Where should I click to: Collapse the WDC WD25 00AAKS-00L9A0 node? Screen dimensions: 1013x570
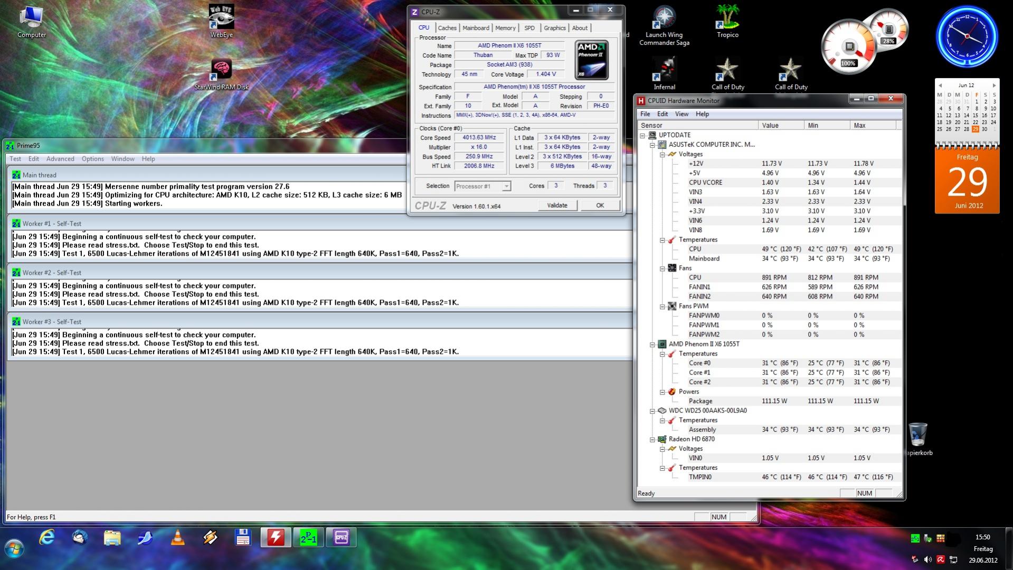click(x=652, y=411)
